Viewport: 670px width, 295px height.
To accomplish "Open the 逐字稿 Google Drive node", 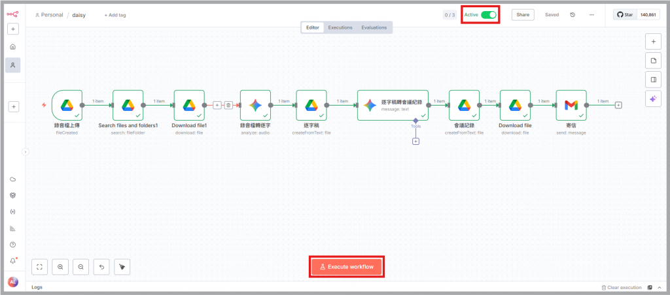I will click(311, 105).
